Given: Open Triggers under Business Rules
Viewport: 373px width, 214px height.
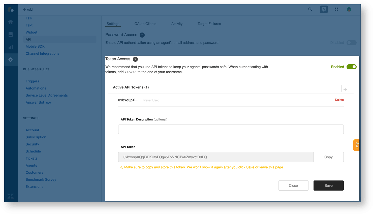Looking at the screenshot, I should click(32, 81).
